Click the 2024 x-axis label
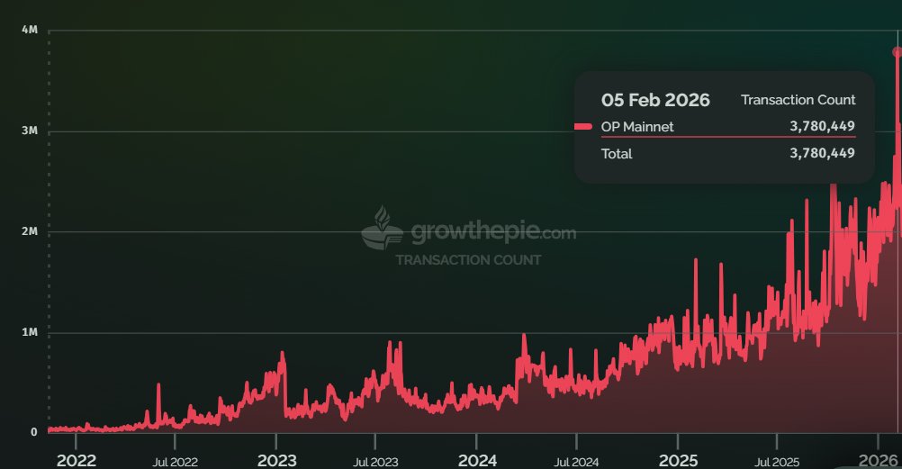Viewport: 902px width, 469px height. pos(477,461)
